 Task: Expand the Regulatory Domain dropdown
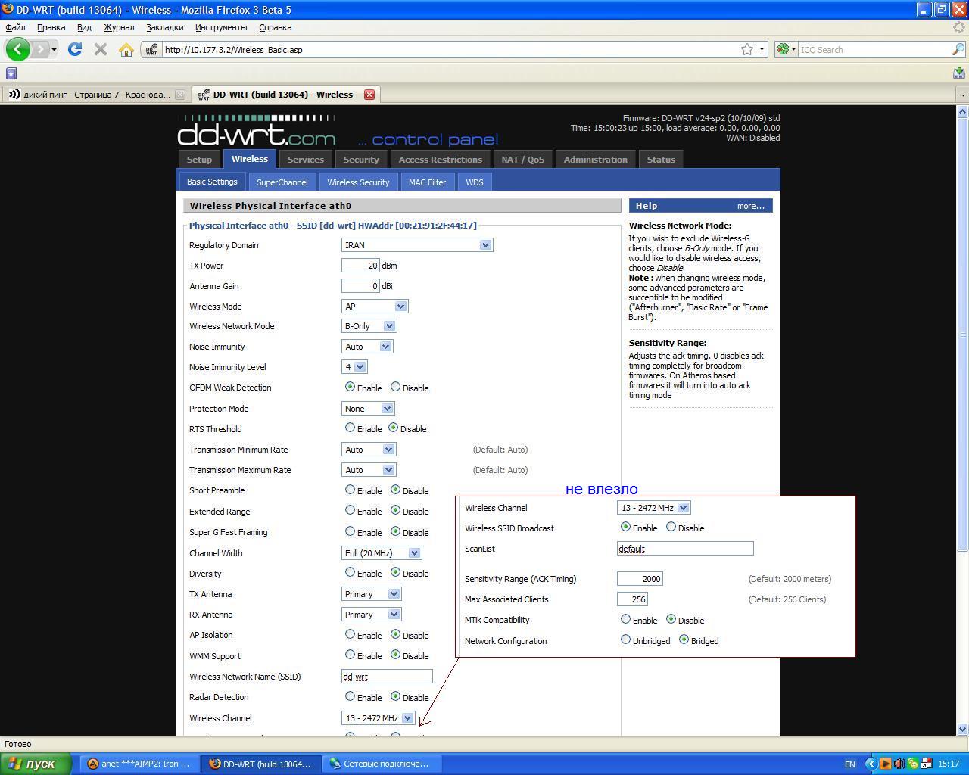point(417,245)
